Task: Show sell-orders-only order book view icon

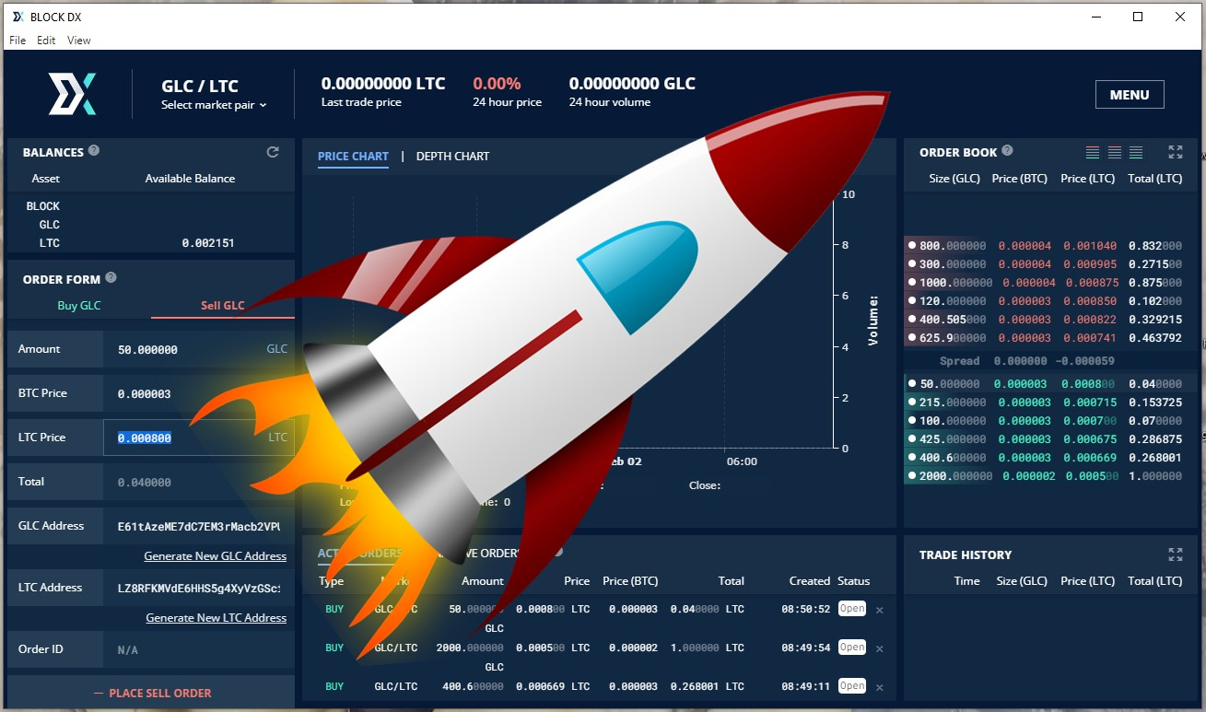Action: click(1115, 152)
